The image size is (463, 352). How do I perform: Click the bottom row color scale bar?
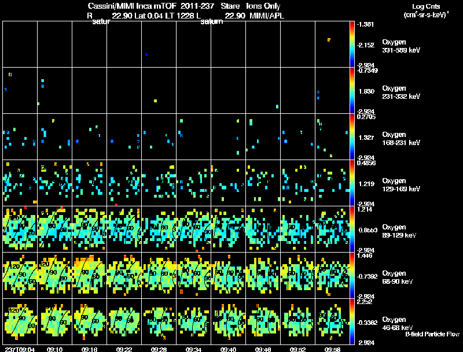[352, 321]
